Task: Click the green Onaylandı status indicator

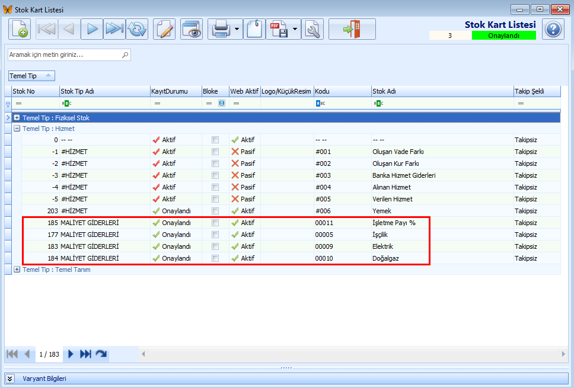Action: point(503,36)
